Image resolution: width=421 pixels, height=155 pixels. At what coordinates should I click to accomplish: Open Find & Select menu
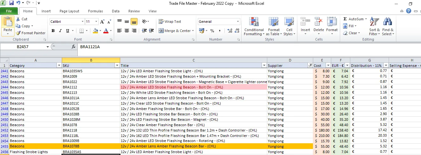pos(388,26)
